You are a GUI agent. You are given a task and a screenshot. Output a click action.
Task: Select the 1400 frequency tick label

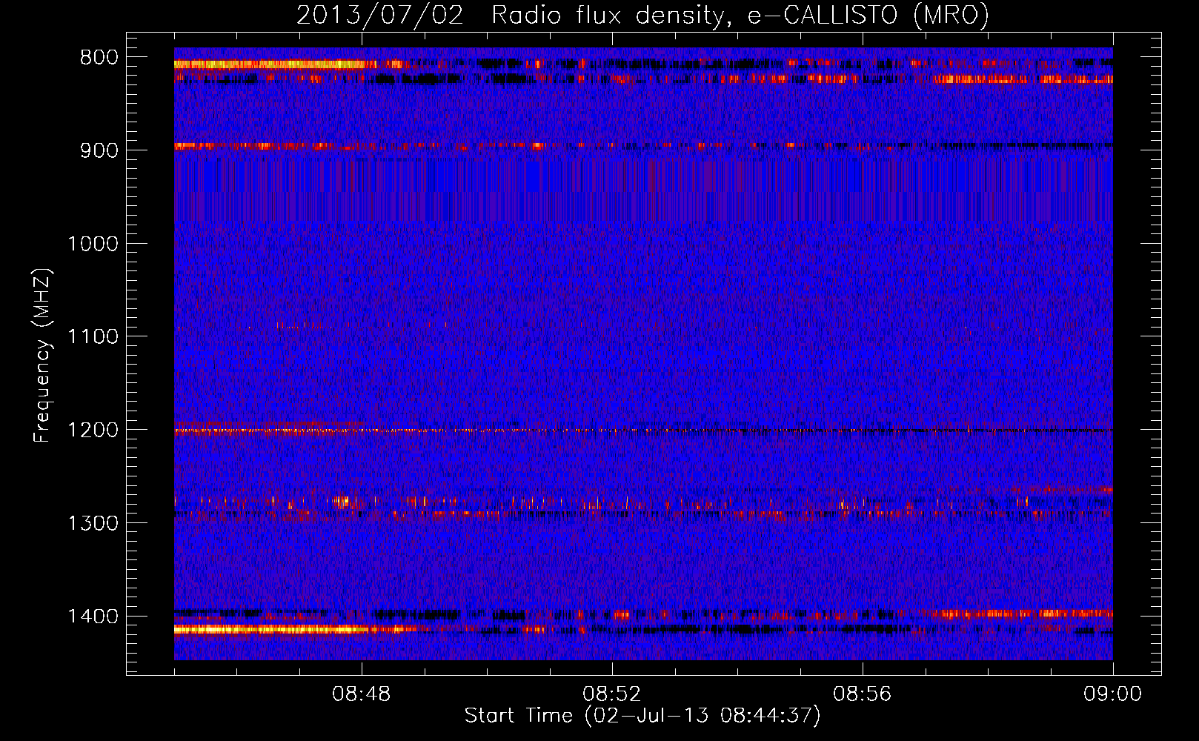click(93, 617)
